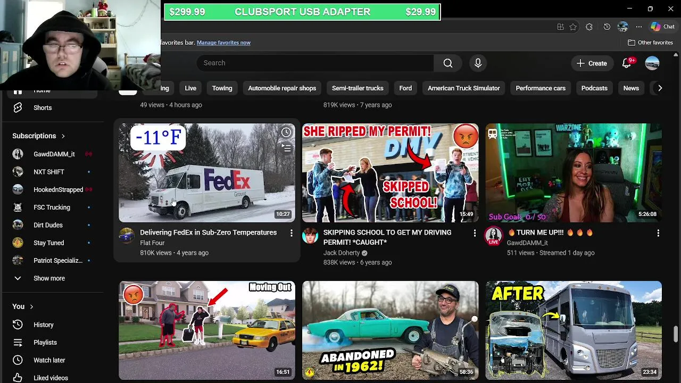Expand the You section arrow
The image size is (681, 383).
pos(31,306)
